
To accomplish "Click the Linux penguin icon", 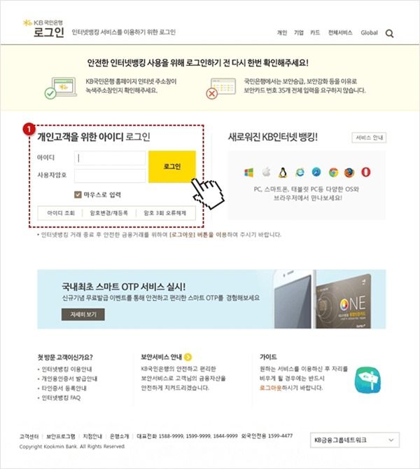I will pos(283,172).
